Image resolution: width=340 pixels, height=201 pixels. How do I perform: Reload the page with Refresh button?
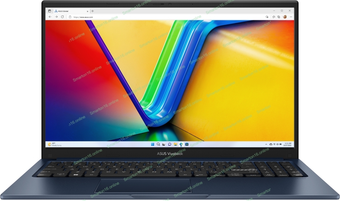(x=62, y=17)
